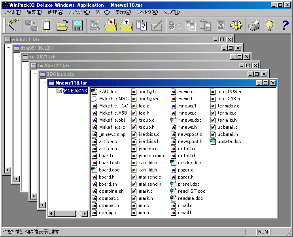The image size is (293, 237).
Task: Select the read1ST.doc file
Action: (191, 191)
